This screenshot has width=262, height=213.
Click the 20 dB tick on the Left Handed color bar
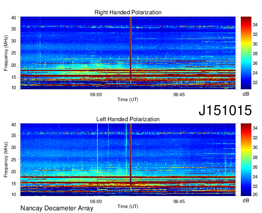pos(255,194)
